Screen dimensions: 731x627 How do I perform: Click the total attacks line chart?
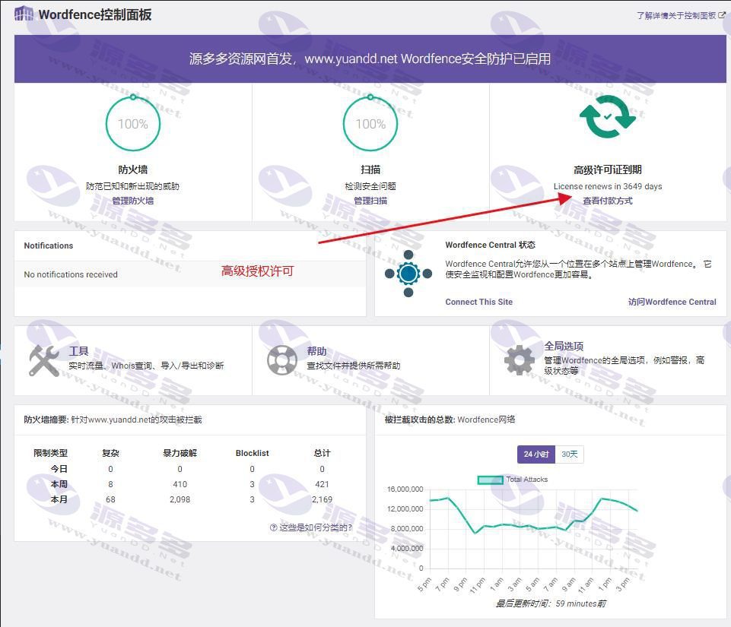(533, 529)
